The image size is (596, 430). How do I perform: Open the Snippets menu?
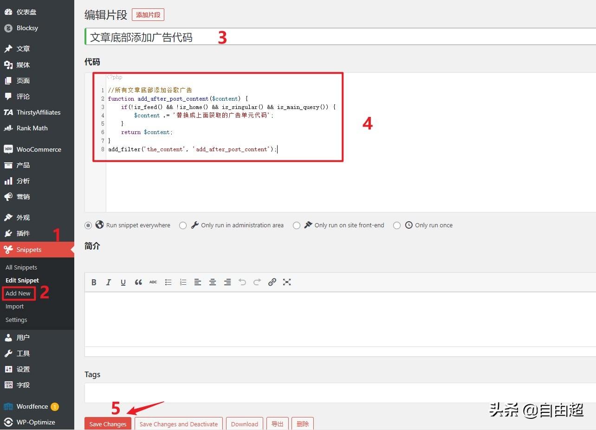tap(37, 250)
